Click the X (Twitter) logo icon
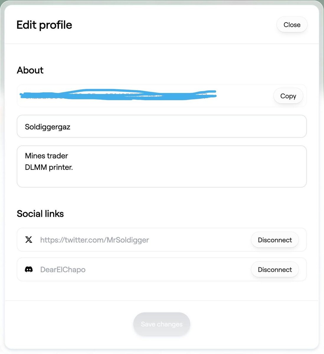This screenshot has height=354, width=324. tap(29, 240)
